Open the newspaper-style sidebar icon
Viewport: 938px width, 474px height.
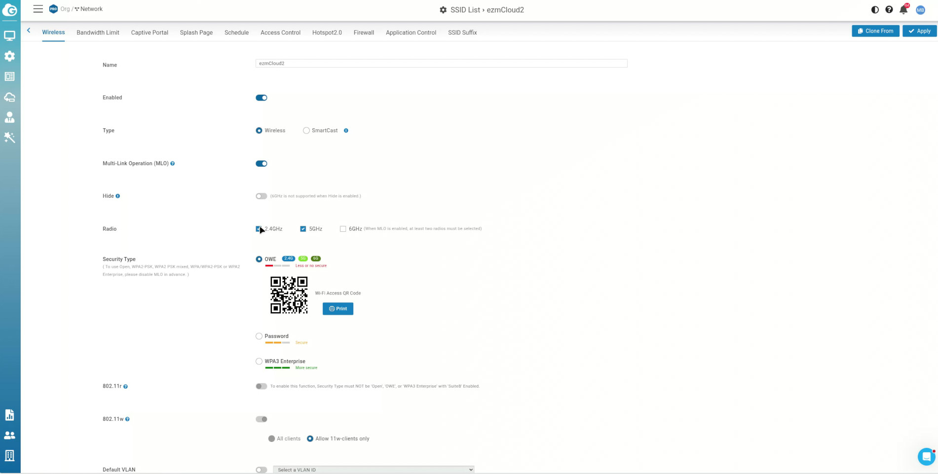tap(9, 76)
